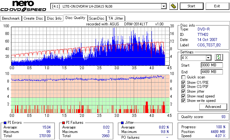
Task: Click the blue PI Errors legend square
Action: point(5,123)
